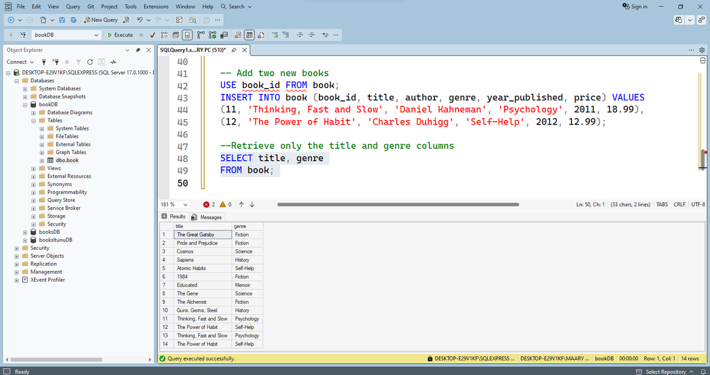Open the Extensions menu
This screenshot has height=375, width=710.
pos(156,6)
